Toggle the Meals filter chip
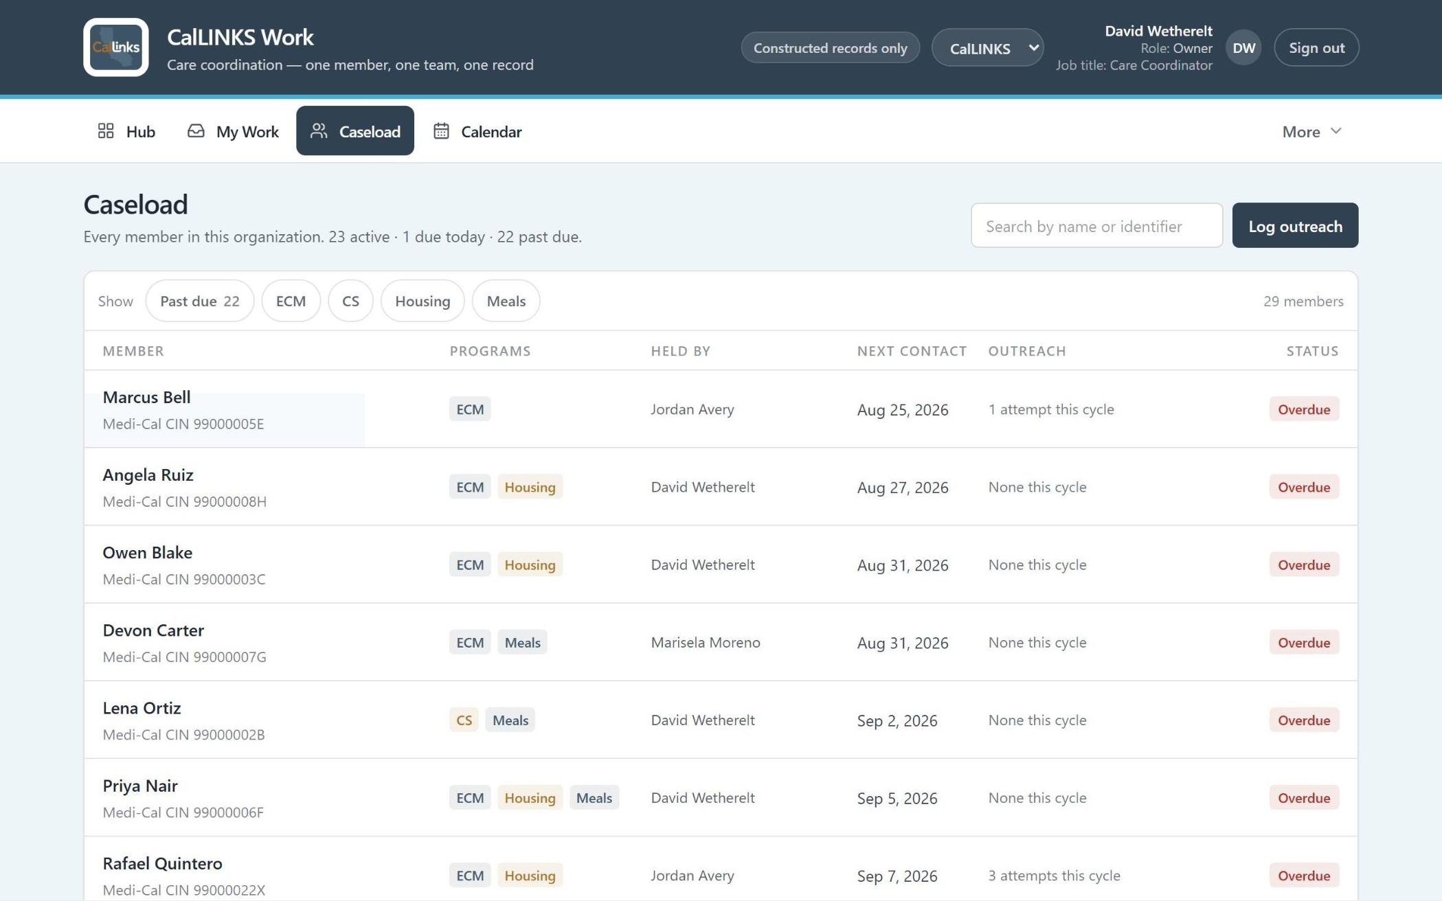 [506, 301]
